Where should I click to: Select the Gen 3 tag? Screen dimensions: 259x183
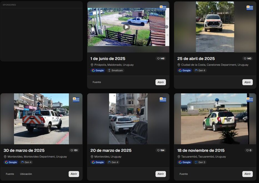coord(200,162)
